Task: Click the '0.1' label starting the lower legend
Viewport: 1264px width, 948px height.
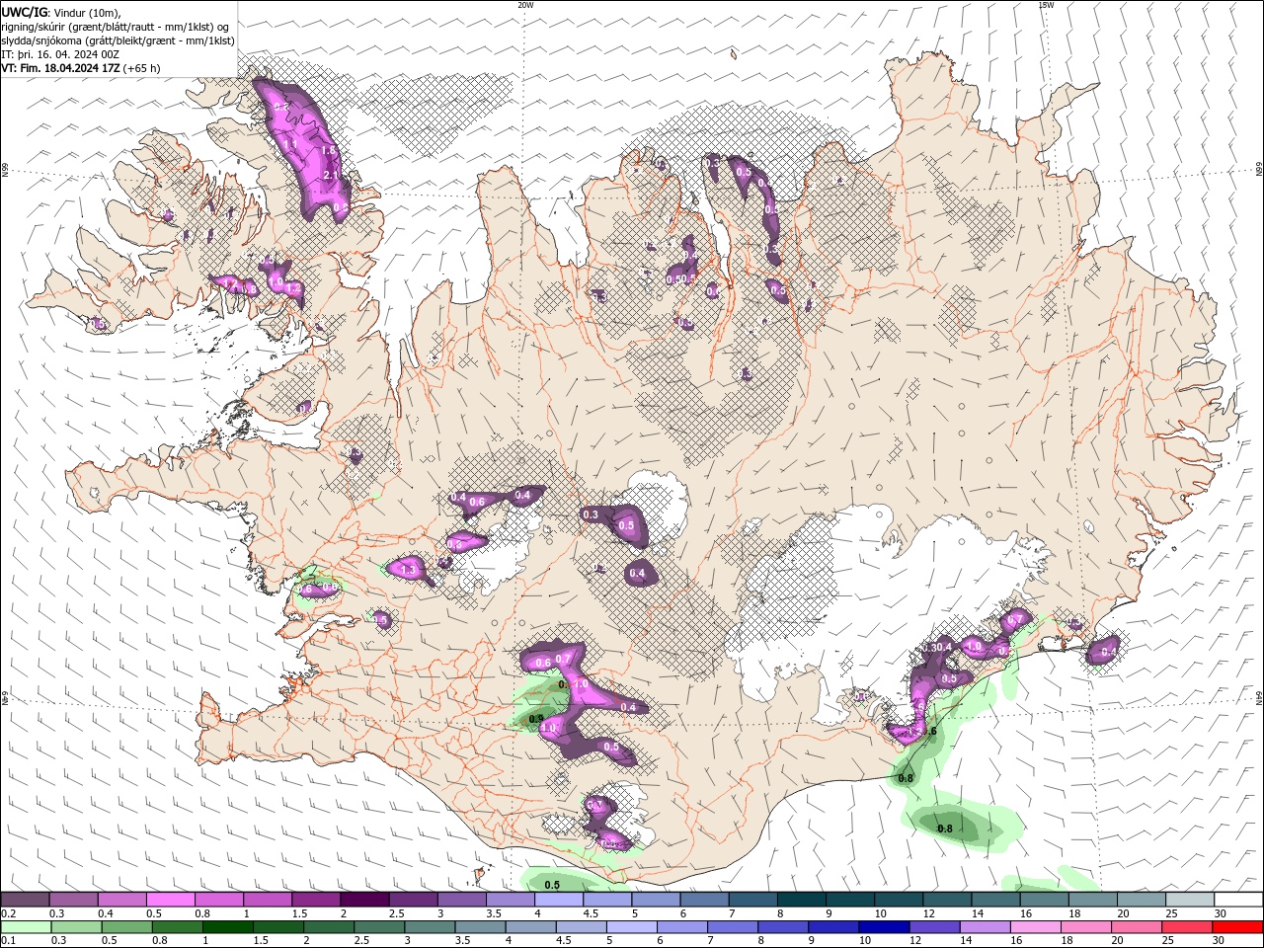Action: pyautogui.click(x=8, y=941)
